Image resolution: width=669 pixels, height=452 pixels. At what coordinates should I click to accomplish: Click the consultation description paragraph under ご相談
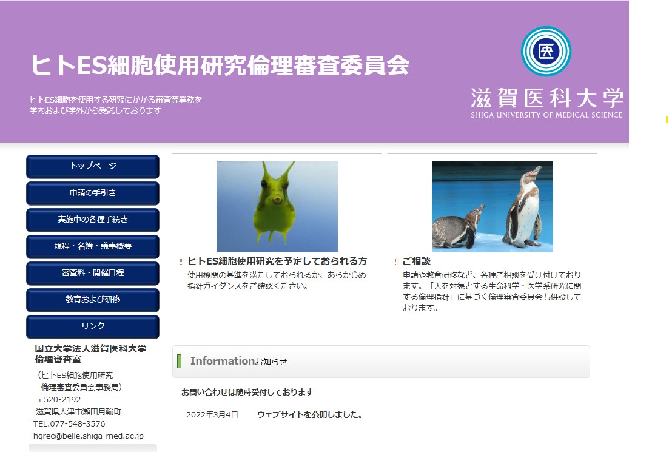click(492, 291)
